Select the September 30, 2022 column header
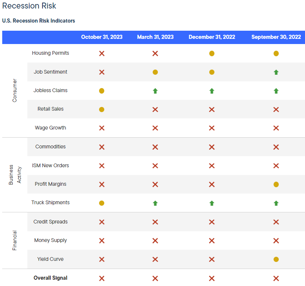 [276, 37]
